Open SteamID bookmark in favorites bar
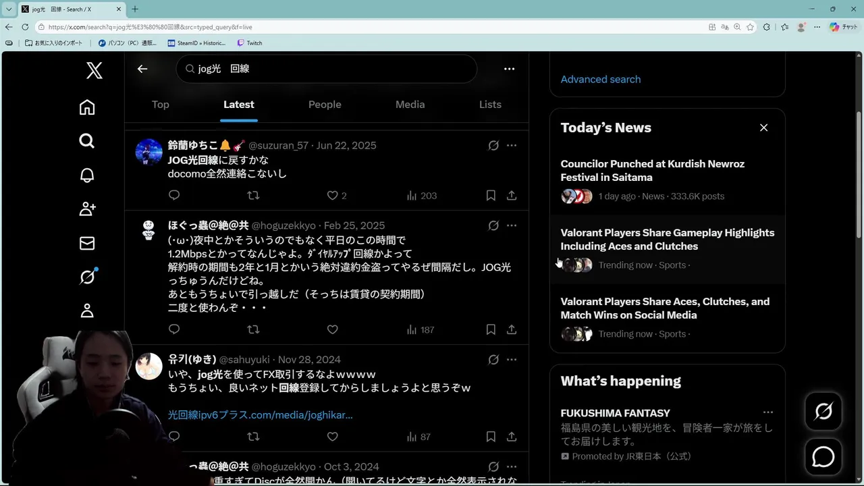Screen dimensions: 864x486 coord(196,43)
